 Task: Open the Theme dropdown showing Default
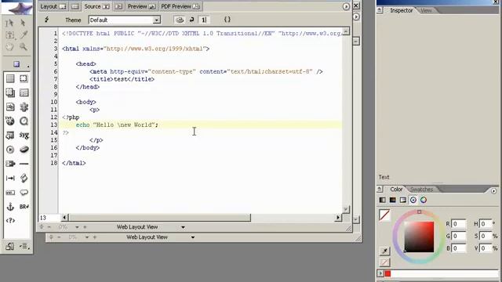(125, 20)
